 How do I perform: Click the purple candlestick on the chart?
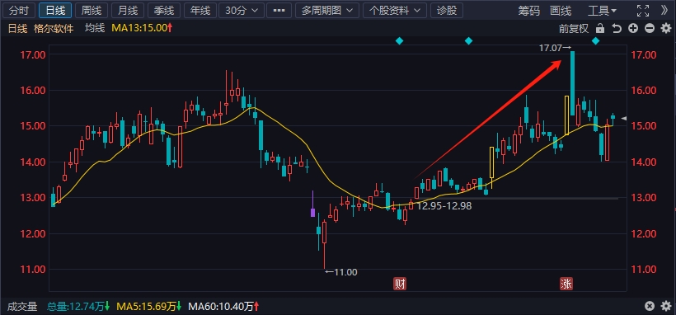tap(313, 212)
